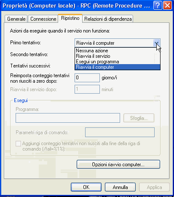Close the RPC properties dialog
Screen dimensions: 174x197
(167, 5)
